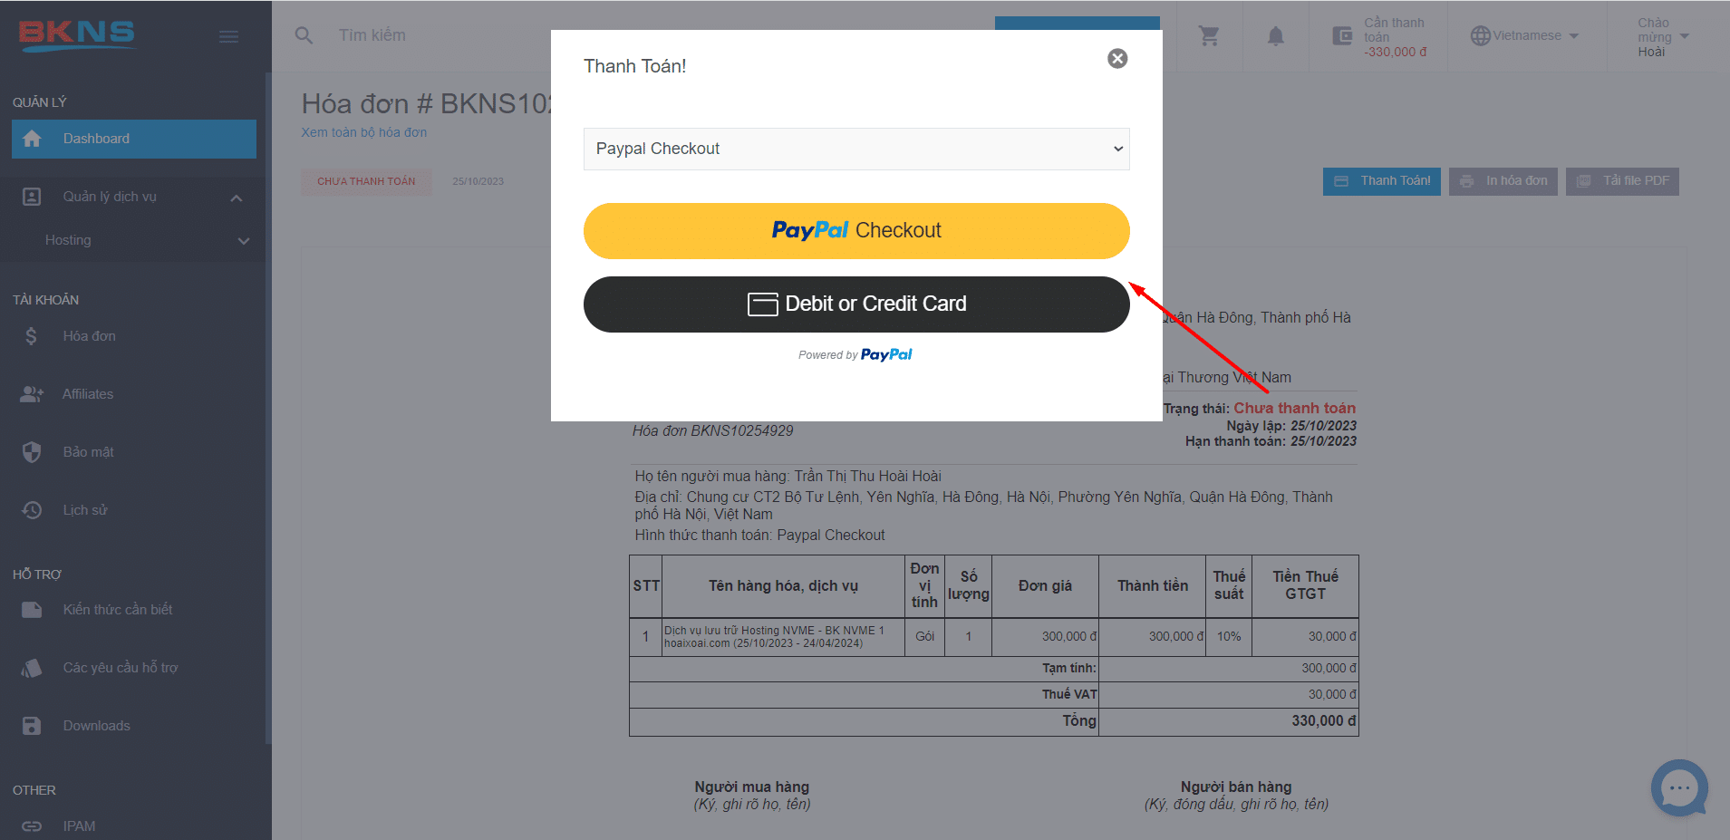Image resolution: width=1730 pixels, height=840 pixels.
Task: Click the Kiến thức cần biết folder icon
Action: click(32, 610)
